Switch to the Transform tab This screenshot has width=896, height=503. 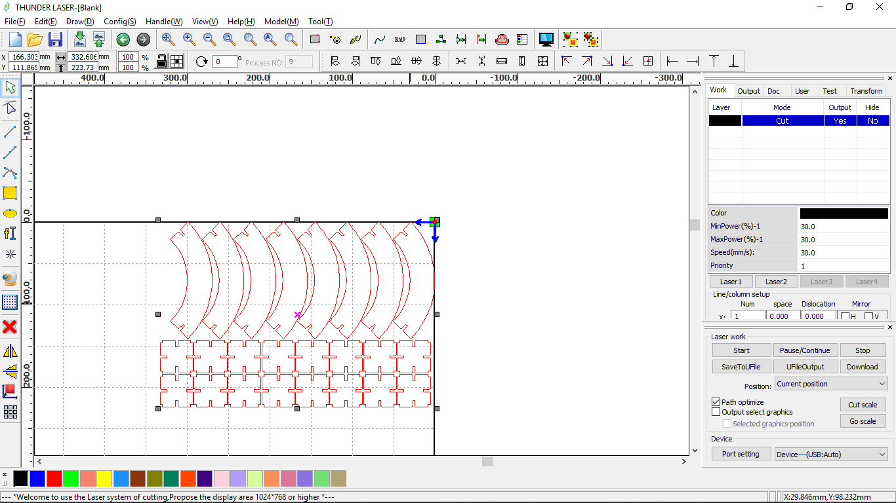tap(866, 91)
